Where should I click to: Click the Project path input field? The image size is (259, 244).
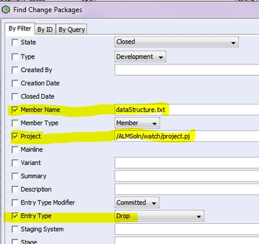187,136
